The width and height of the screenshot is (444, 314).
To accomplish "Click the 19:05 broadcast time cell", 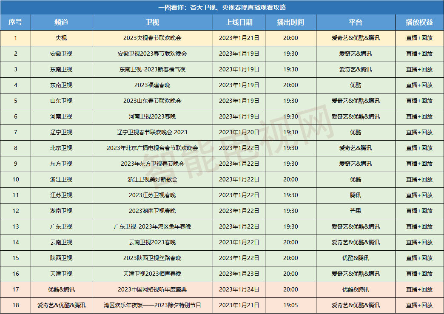I will pyautogui.click(x=290, y=305).
